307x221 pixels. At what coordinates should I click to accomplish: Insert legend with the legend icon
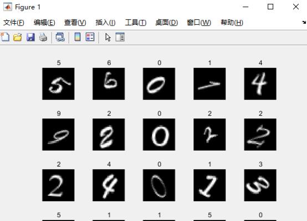pyautogui.click(x=90, y=37)
